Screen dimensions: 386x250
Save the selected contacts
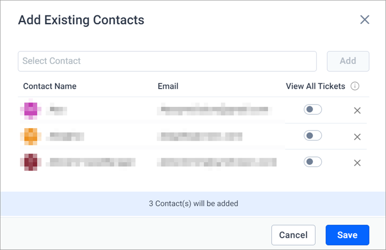click(x=347, y=235)
